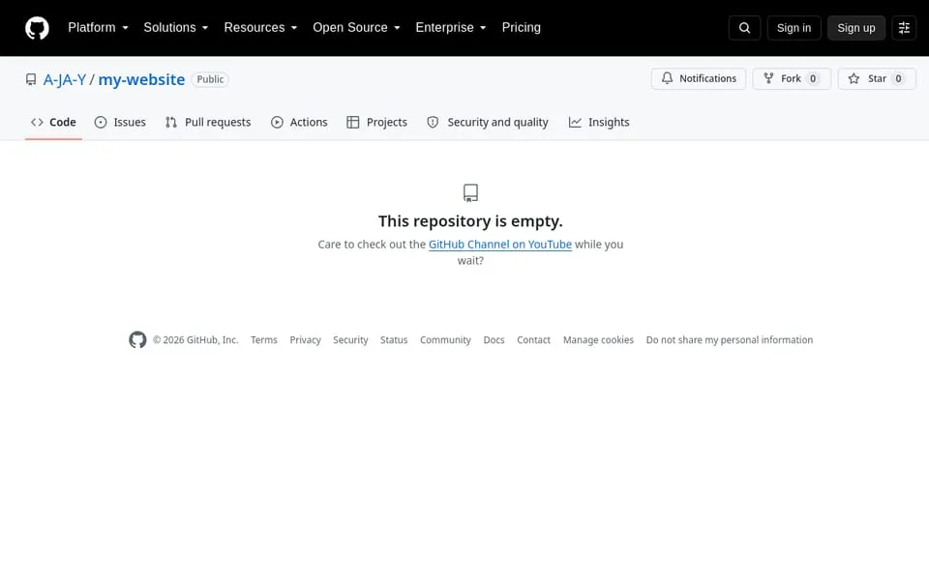The width and height of the screenshot is (929, 580).
Task: Open the Contact footer link
Action: point(533,339)
